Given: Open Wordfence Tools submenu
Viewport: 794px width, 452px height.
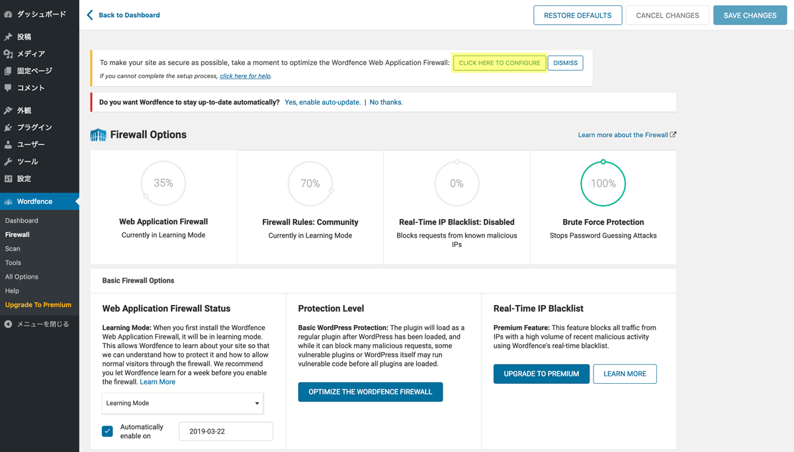Looking at the screenshot, I should tap(13, 263).
